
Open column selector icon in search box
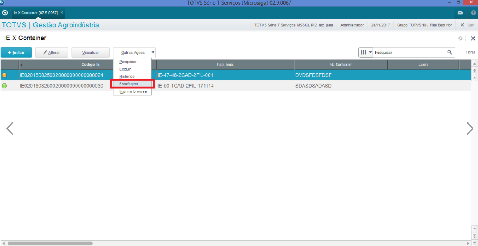(x=366, y=53)
